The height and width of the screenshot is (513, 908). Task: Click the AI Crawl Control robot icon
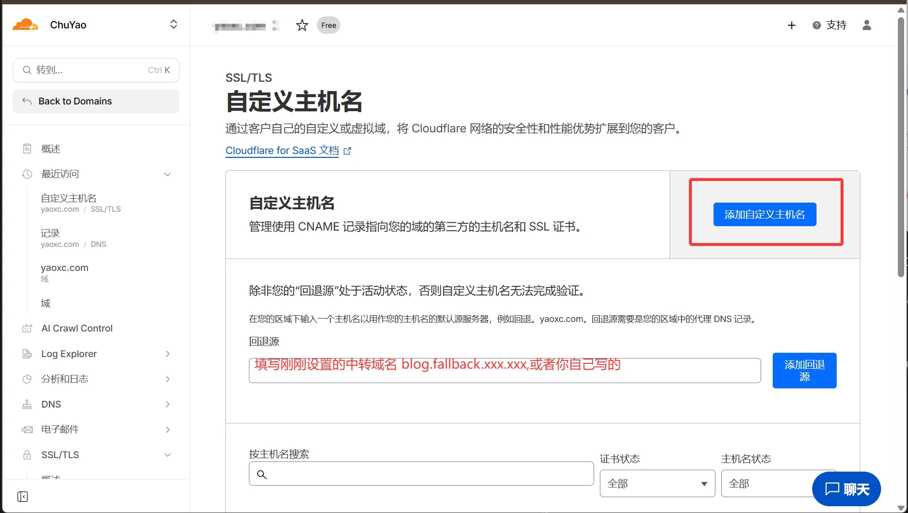click(x=27, y=328)
